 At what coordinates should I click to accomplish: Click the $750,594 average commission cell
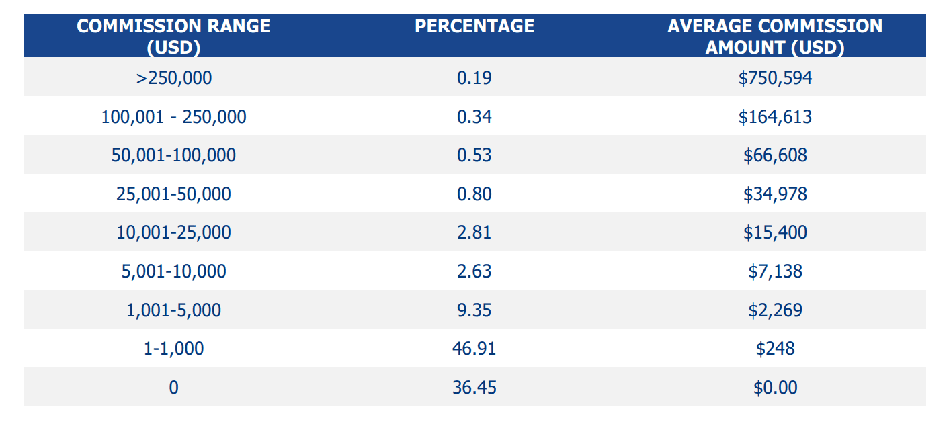(775, 78)
